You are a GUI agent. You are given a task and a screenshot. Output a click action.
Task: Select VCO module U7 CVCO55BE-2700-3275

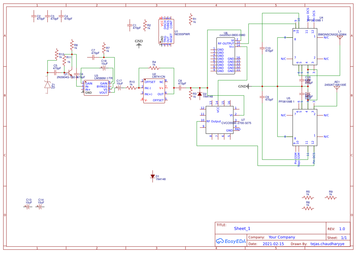[219, 119]
